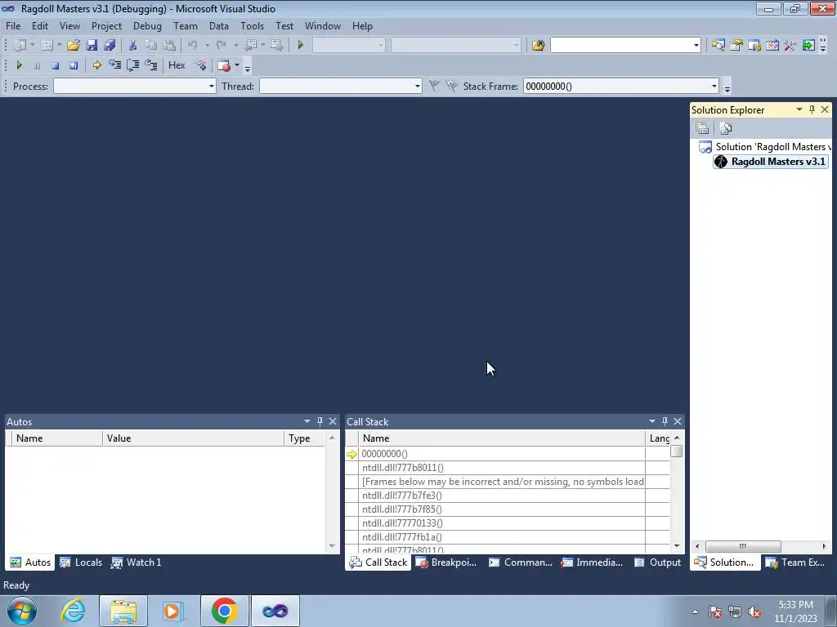This screenshot has height=627, width=837.
Task: Click the Break All pause icon
Action: 38,65
